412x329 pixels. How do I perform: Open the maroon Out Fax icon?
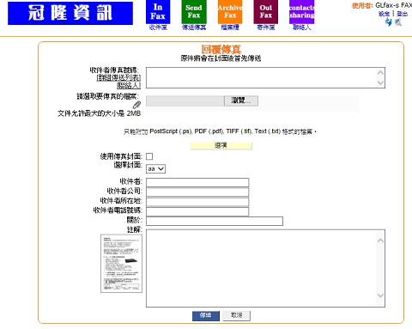coord(266,12)
